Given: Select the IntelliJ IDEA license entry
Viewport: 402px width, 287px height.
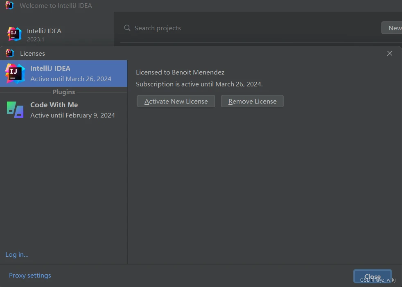Looking at the screenshot, I should click(x=70, y=73).
